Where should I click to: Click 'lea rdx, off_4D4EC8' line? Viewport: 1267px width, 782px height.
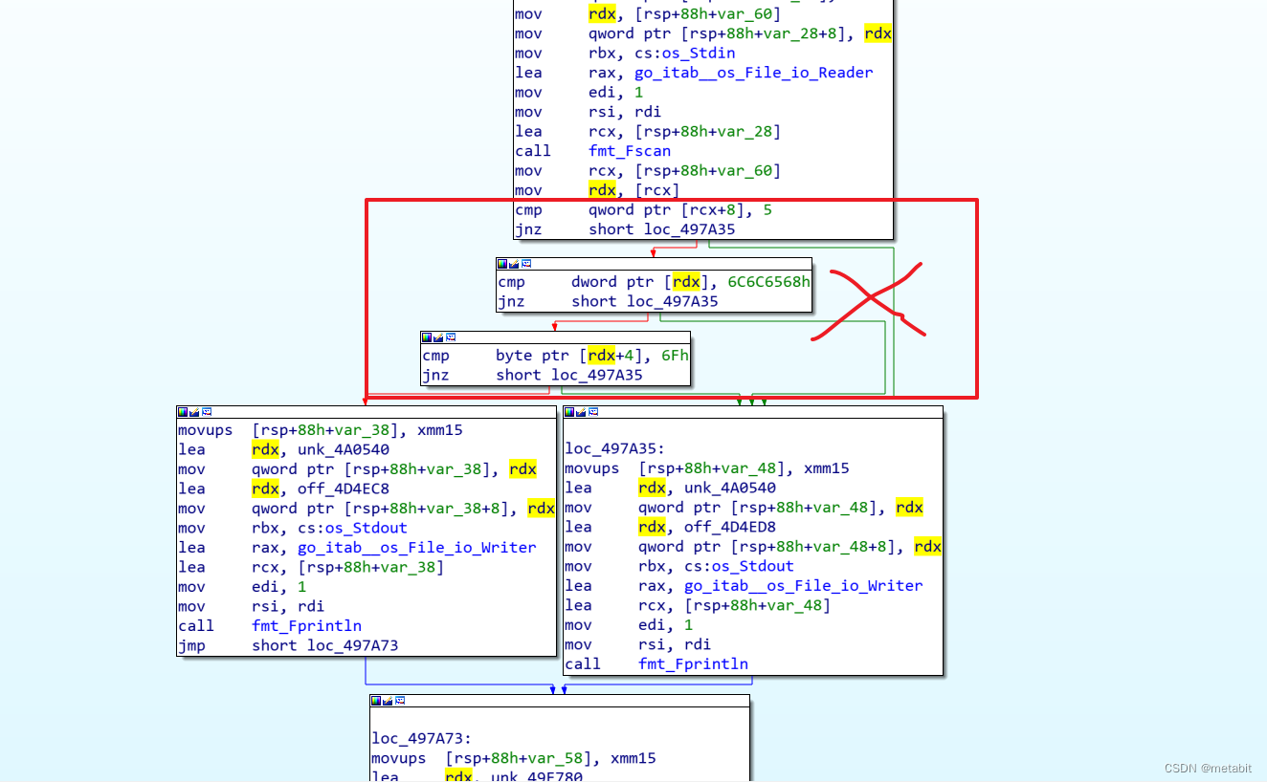(x=283, y=489)
